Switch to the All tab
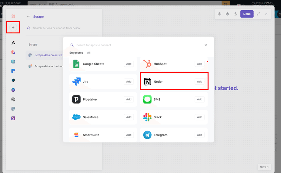Image resolution: width=281 pixels, height=173 pixels. [x=89, y=53]
